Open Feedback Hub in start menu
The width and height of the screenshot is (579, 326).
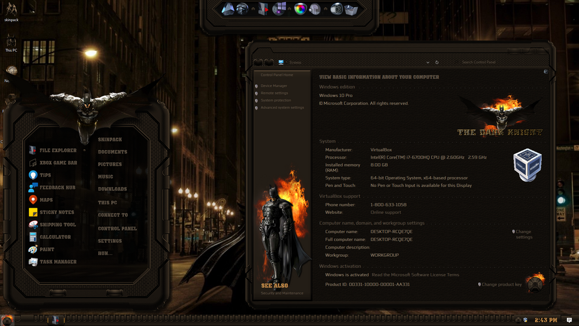(x=52, y=188)
